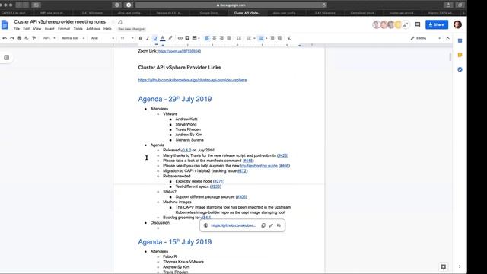487x274 pixels.
Task: Open line spacing options icon
Action: tap(238, 38)
